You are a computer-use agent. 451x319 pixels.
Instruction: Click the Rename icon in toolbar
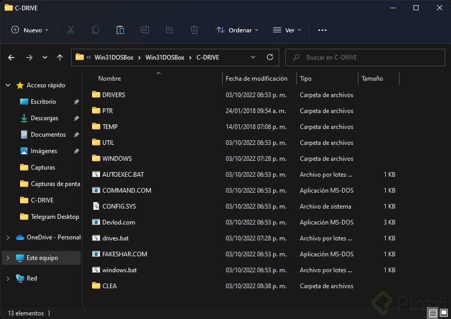[x=145, y=30]
